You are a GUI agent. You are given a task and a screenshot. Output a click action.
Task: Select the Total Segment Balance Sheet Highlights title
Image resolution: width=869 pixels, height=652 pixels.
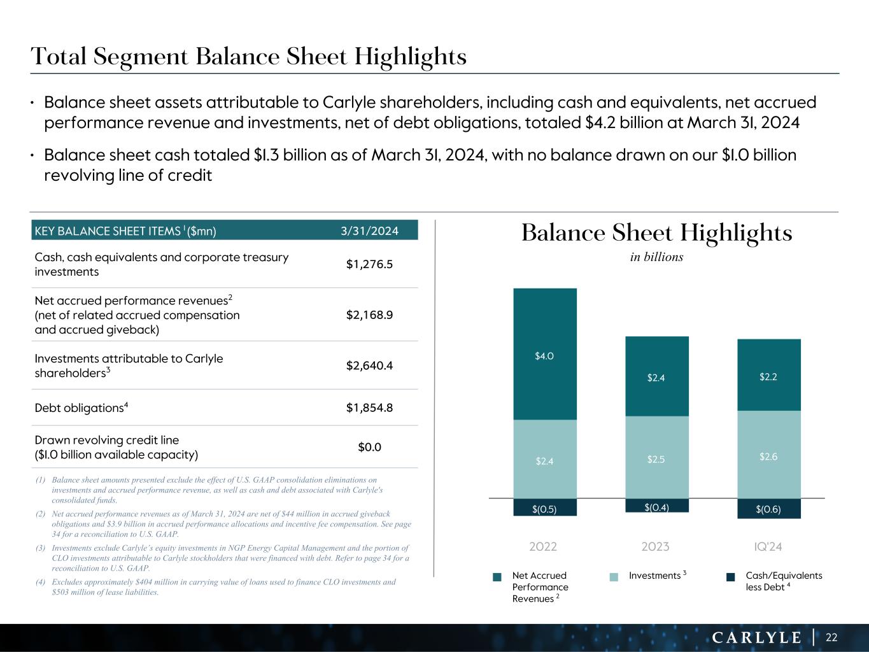pyautogui.click(x=248, y=57)
